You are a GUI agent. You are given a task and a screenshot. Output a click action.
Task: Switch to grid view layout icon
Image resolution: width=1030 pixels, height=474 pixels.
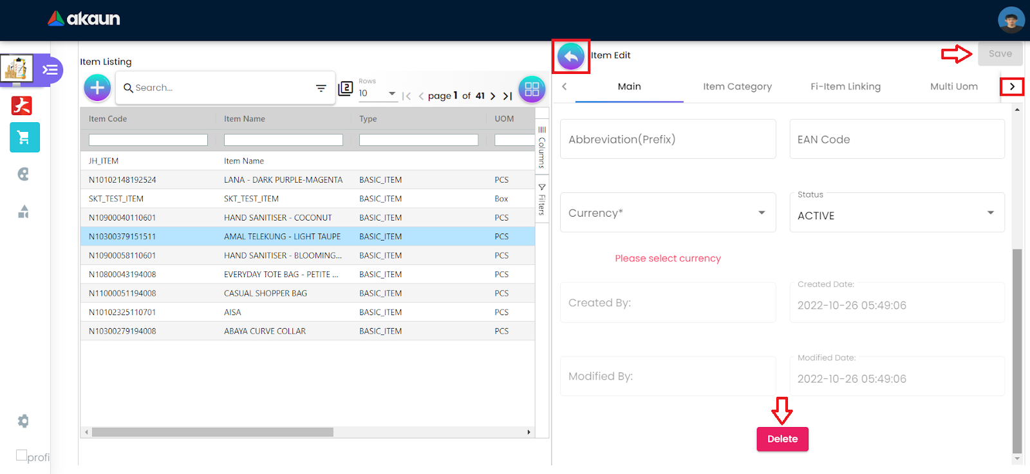click(x=532, y=89)
